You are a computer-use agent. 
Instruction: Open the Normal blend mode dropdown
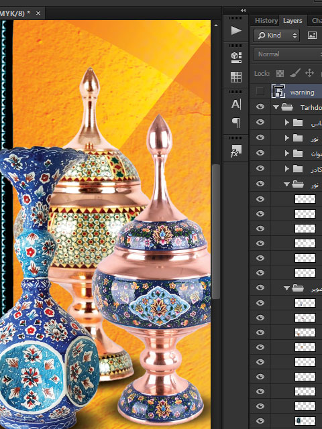pyautogui.click(x=288, y=54)
